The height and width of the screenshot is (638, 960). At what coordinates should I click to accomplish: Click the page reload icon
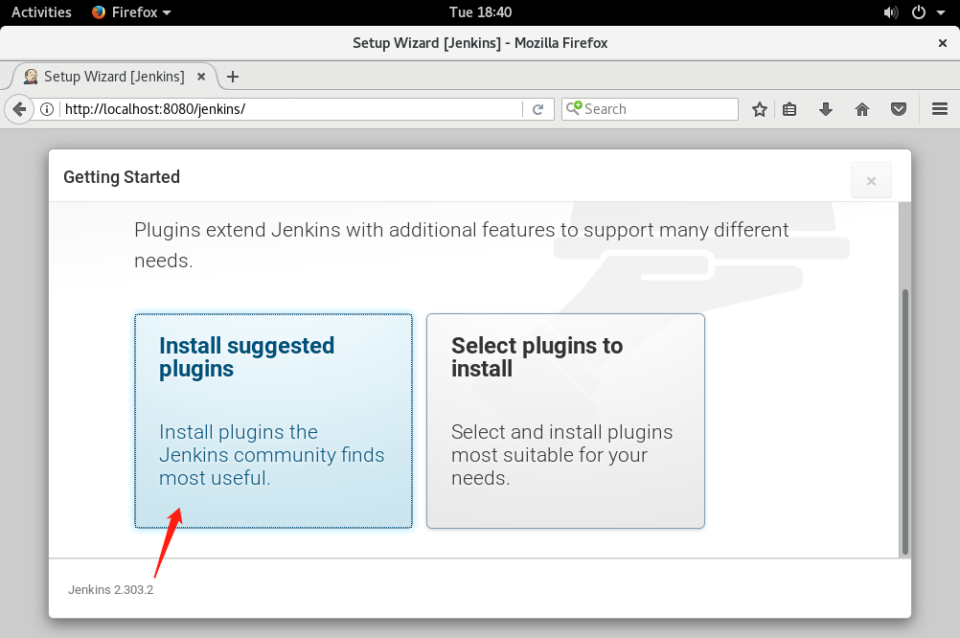(x=537, y=108)
